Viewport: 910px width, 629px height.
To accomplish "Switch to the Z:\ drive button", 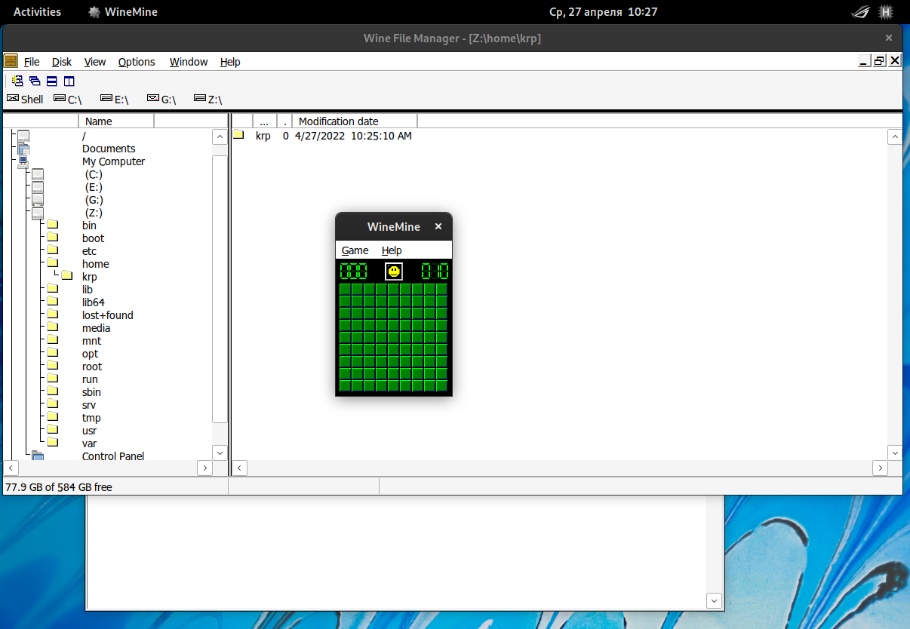I will pyautogui.click(x=208, y=99).
